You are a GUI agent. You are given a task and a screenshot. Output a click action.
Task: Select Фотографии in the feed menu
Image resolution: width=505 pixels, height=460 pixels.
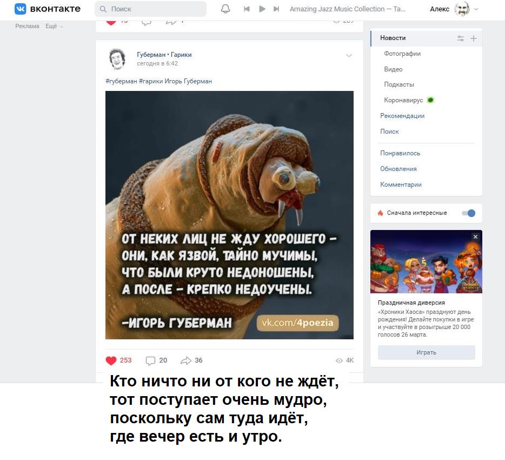tap(402, 54)
